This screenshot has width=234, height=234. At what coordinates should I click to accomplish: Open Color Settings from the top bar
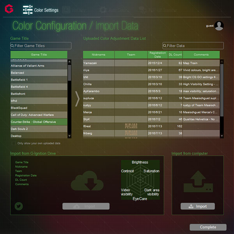pos(41,10)
